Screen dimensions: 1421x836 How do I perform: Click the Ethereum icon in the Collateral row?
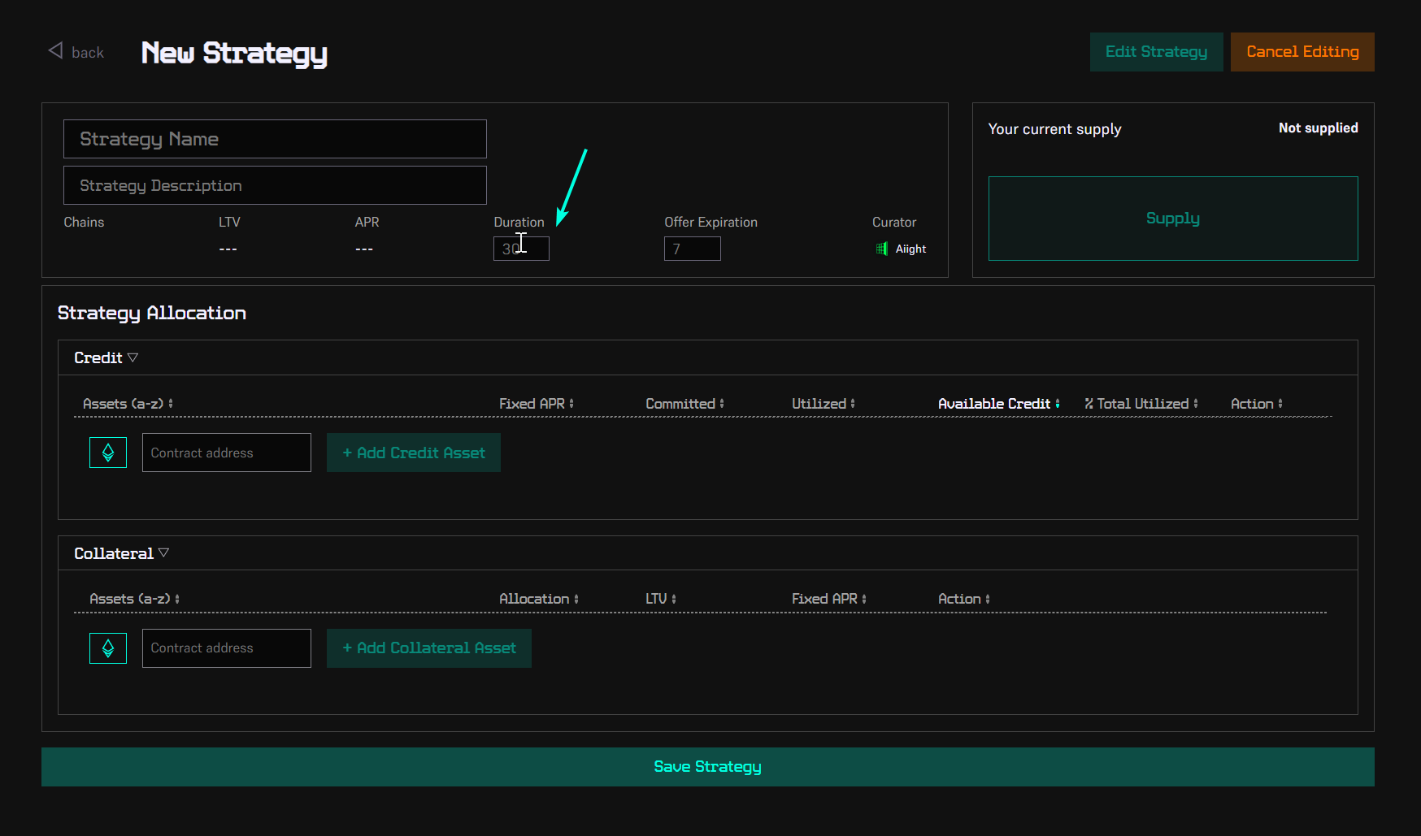pos(107,648)
